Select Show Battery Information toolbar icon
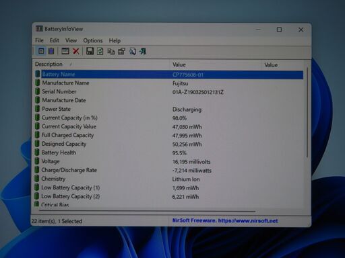Screen dimensions: 345x258 coord(41,51)
